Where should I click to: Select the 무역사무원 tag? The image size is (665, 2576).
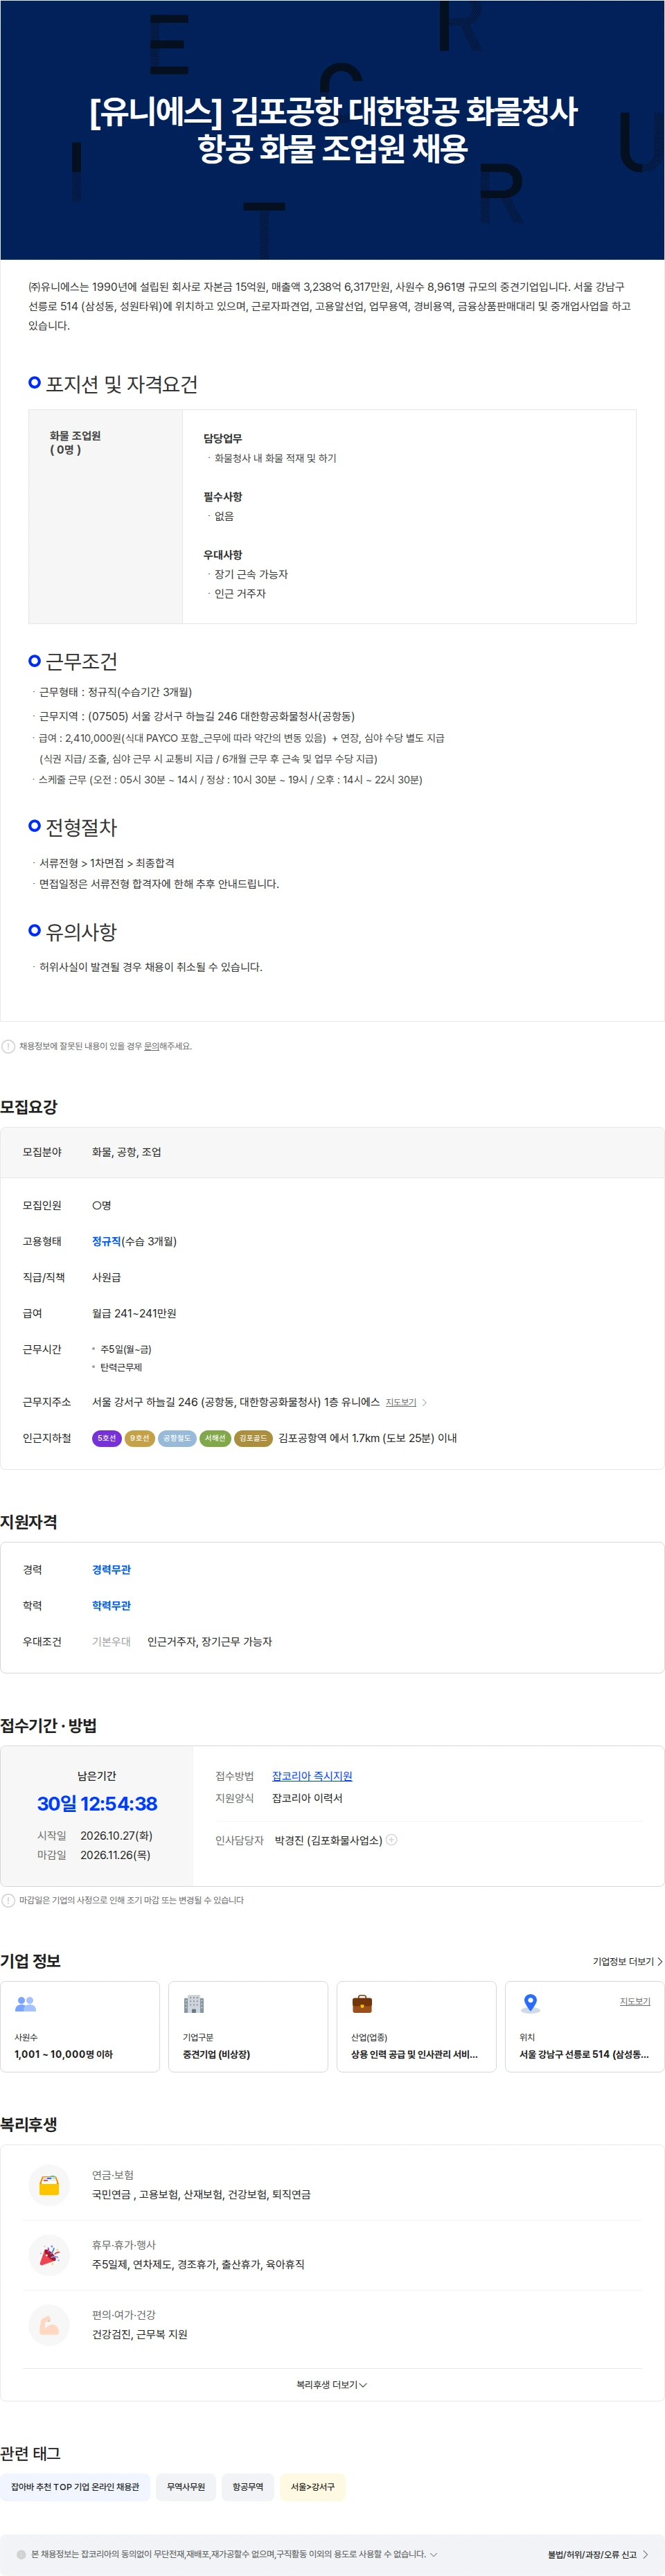[x=186, y=2487]
